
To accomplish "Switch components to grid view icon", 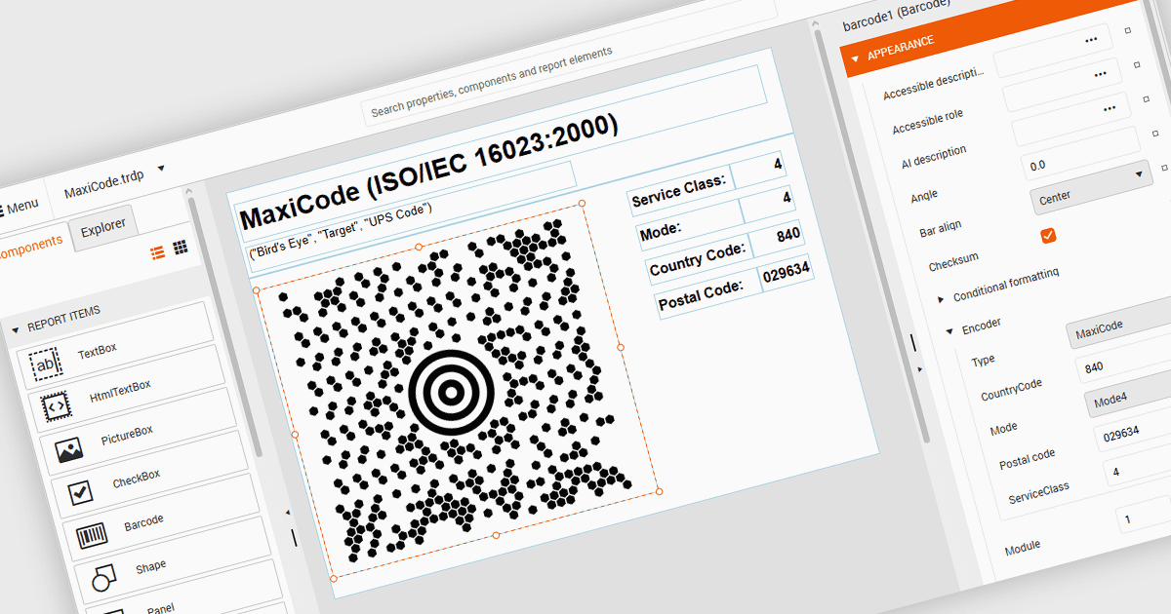I will [x=181, y=248].
